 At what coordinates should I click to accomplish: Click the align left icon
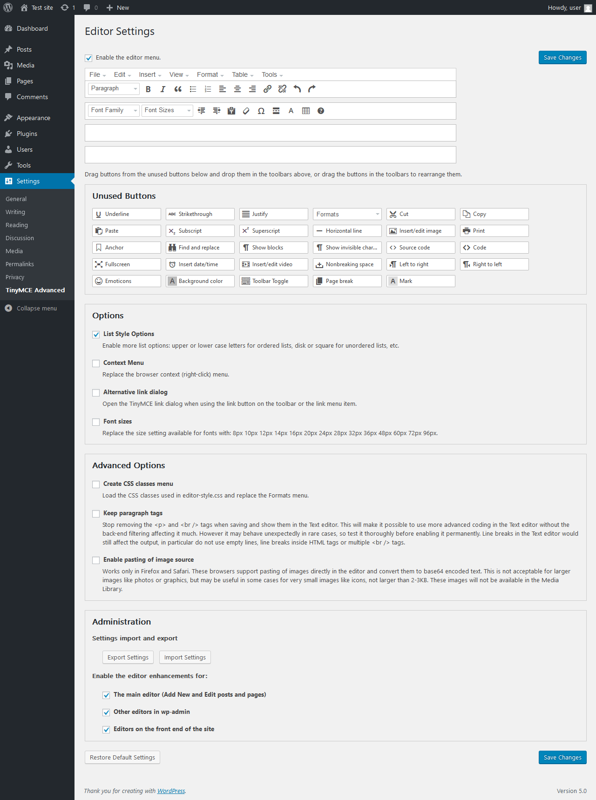coord(223,89)
